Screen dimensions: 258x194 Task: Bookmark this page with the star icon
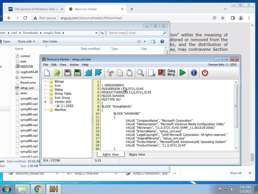point(223,18)
